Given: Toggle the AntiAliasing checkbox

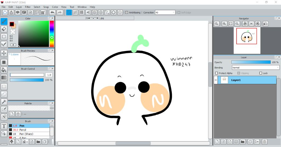Looking at the screenshot, I should 127,13.
